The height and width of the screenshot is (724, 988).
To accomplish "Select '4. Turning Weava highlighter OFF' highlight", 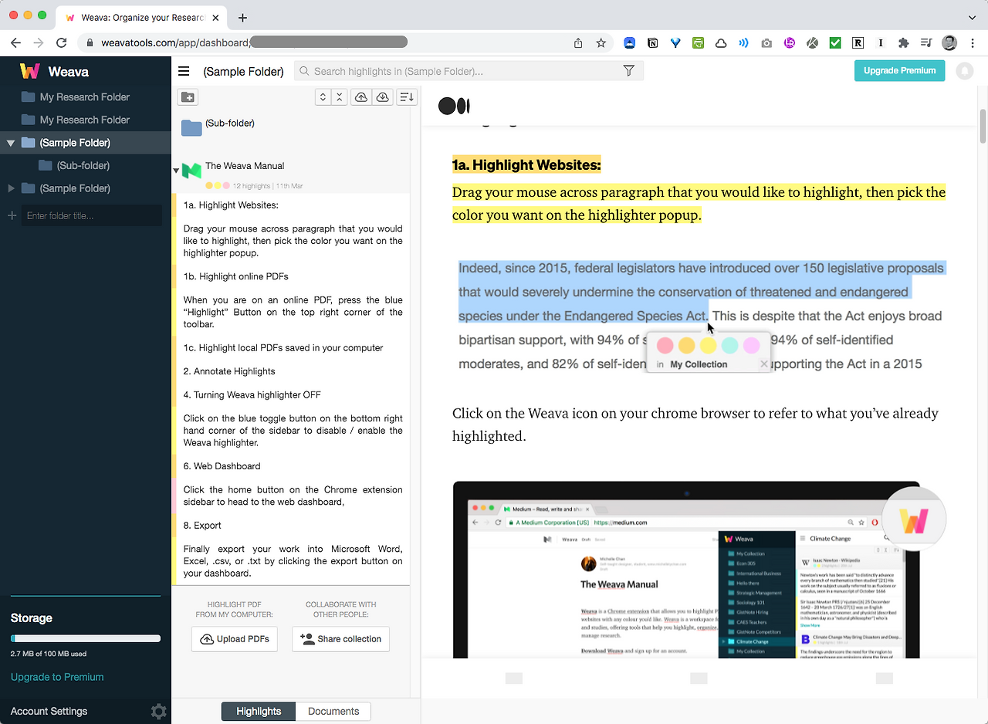I will click(252, 395).
